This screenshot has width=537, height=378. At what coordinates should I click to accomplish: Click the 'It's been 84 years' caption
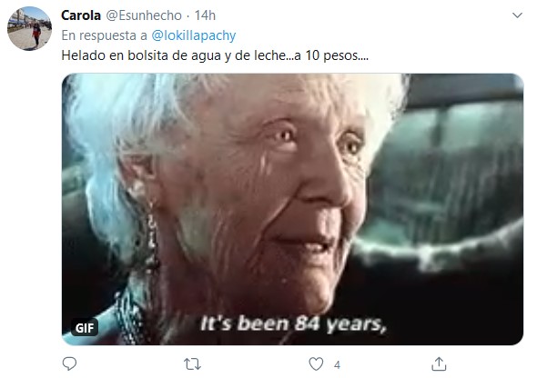click(293, 323)
